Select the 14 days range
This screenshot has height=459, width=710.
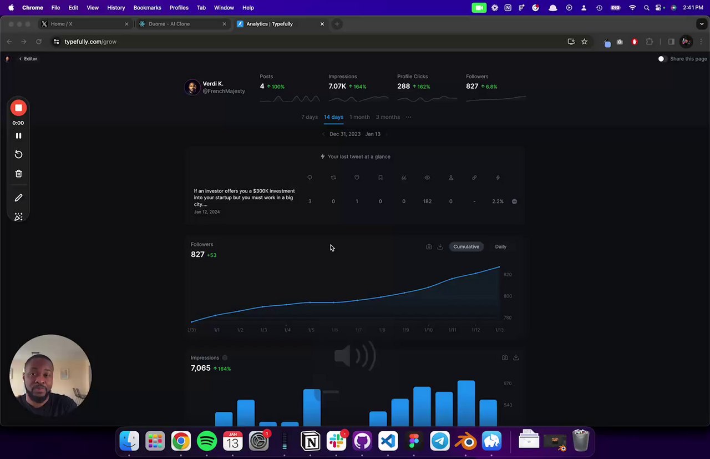[x=333, y=117]
